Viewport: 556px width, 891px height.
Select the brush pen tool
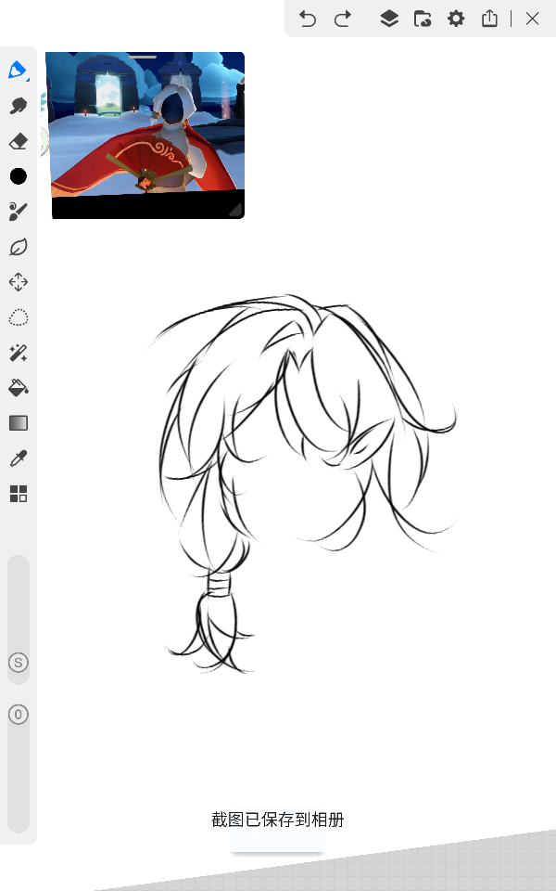tap(18, 71)
